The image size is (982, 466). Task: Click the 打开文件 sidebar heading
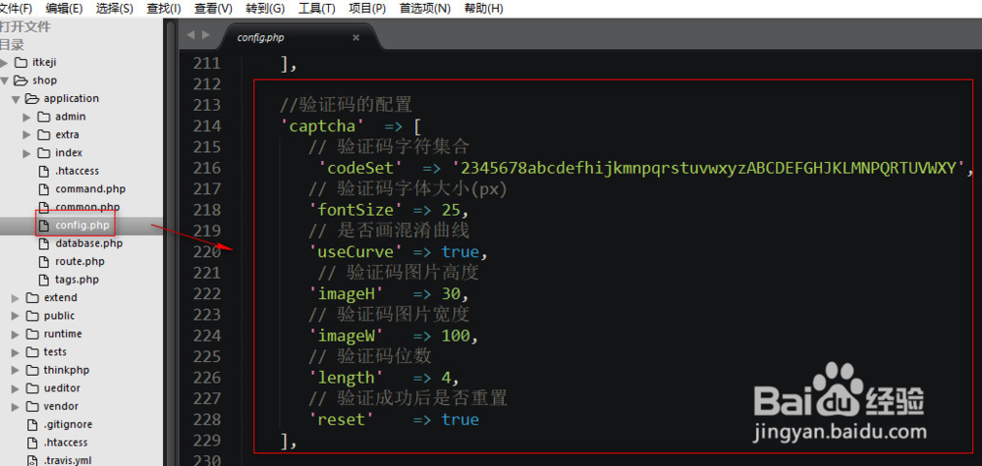26,26
